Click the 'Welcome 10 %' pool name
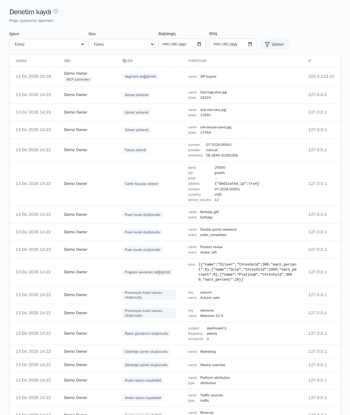The width and height of the screenshot is (350, 415). pos(212,316)
